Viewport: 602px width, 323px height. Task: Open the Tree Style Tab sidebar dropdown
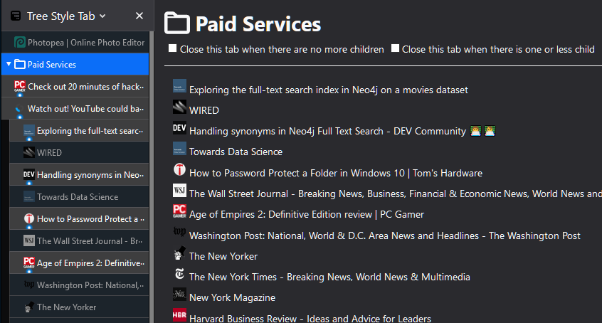pos(102,16)
